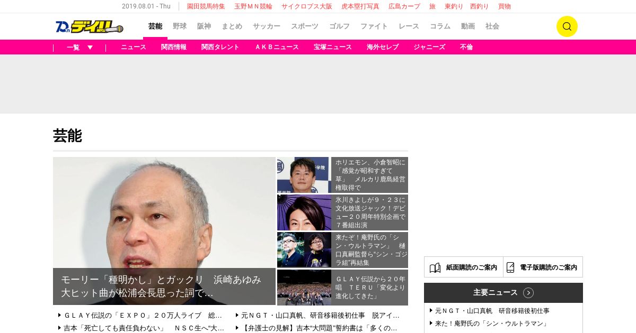Click the ＧＬＡＹ concert thumbnail photo
Viewport: 636px width, 333px height.
coord(304,288)
